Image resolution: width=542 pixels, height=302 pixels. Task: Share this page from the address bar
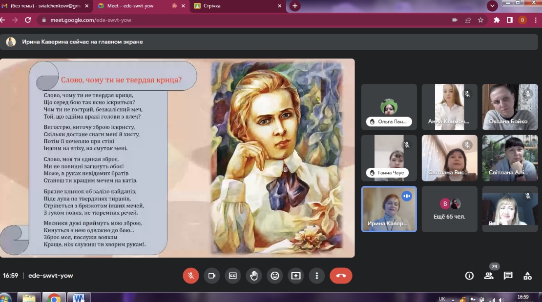[468, 20]
